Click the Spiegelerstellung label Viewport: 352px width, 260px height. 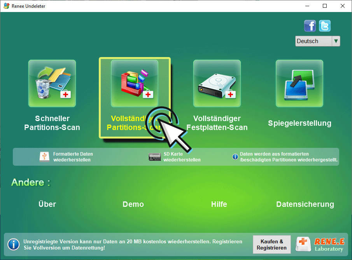(299, 123)
